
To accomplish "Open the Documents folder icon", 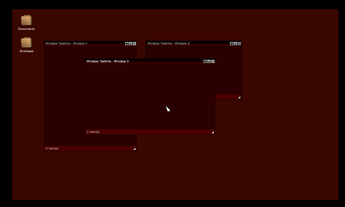I will (x=26, y=20).
